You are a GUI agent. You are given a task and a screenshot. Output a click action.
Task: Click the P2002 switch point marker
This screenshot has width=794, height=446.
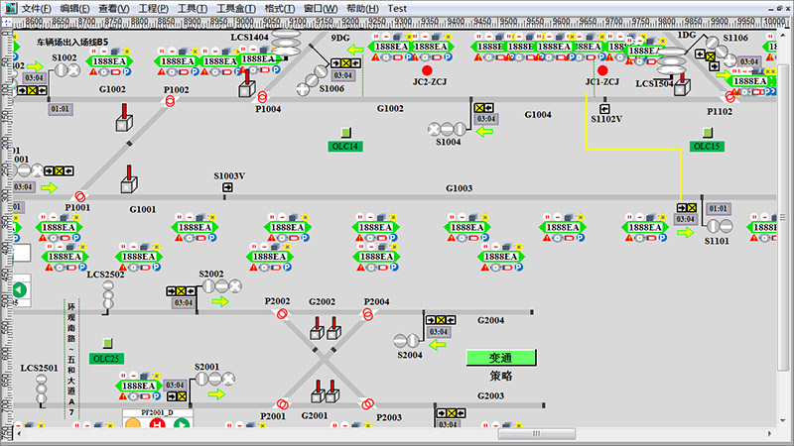coord(283,313)
